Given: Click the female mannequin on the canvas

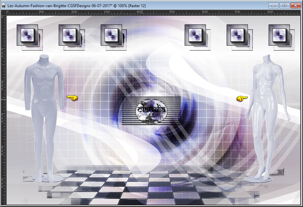Looking at the screenshot, I should [268, 118].
